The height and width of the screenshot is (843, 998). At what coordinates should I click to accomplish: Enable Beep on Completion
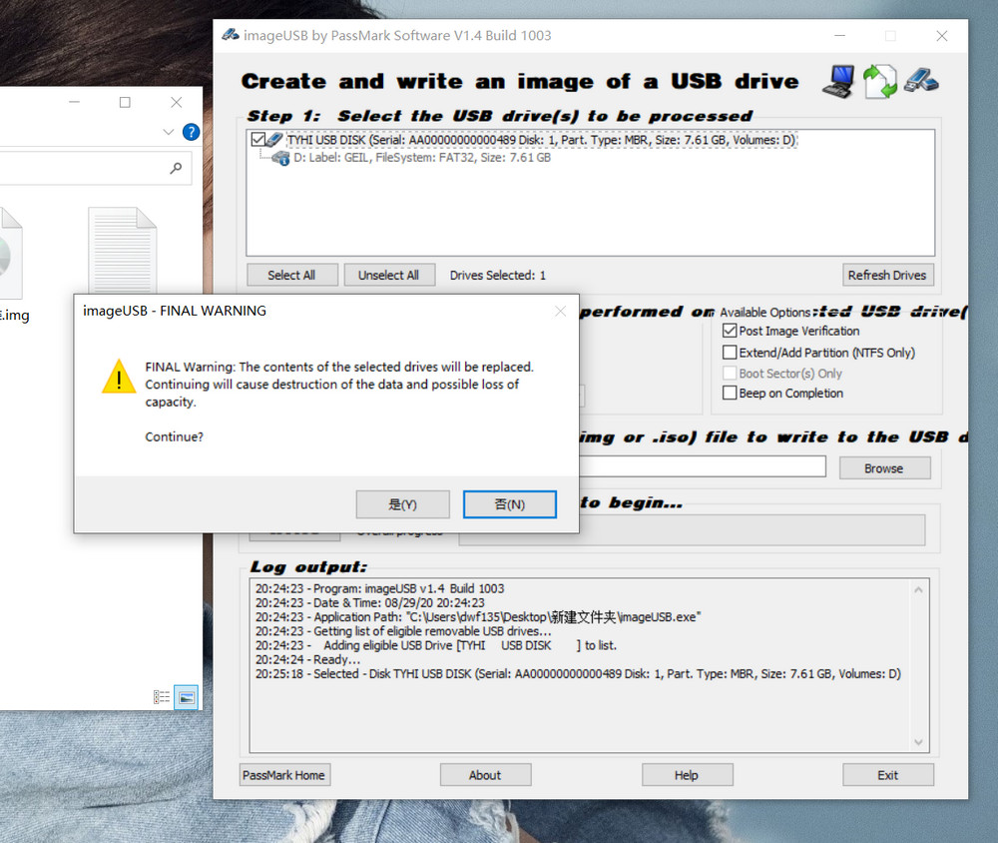coord(730,393)
